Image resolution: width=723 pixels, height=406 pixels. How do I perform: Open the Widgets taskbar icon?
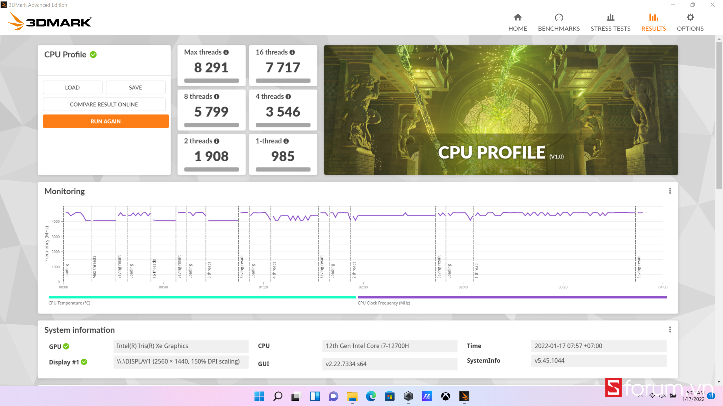(x=315, y=396)
